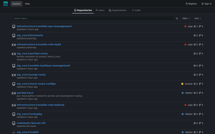Click the pv2 description text

(49, 96)
